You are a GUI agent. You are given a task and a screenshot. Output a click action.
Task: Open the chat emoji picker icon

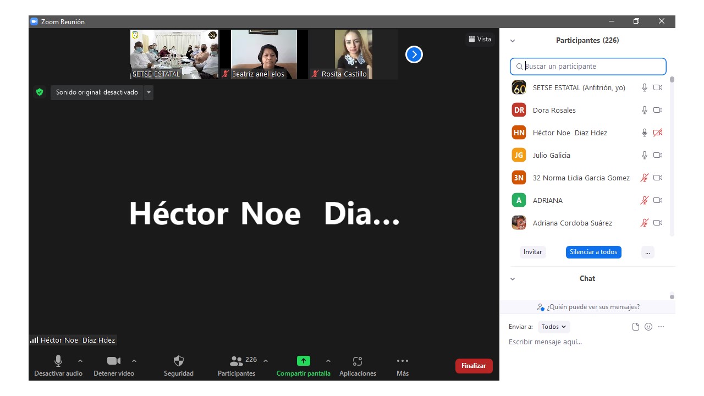(648, 327)
